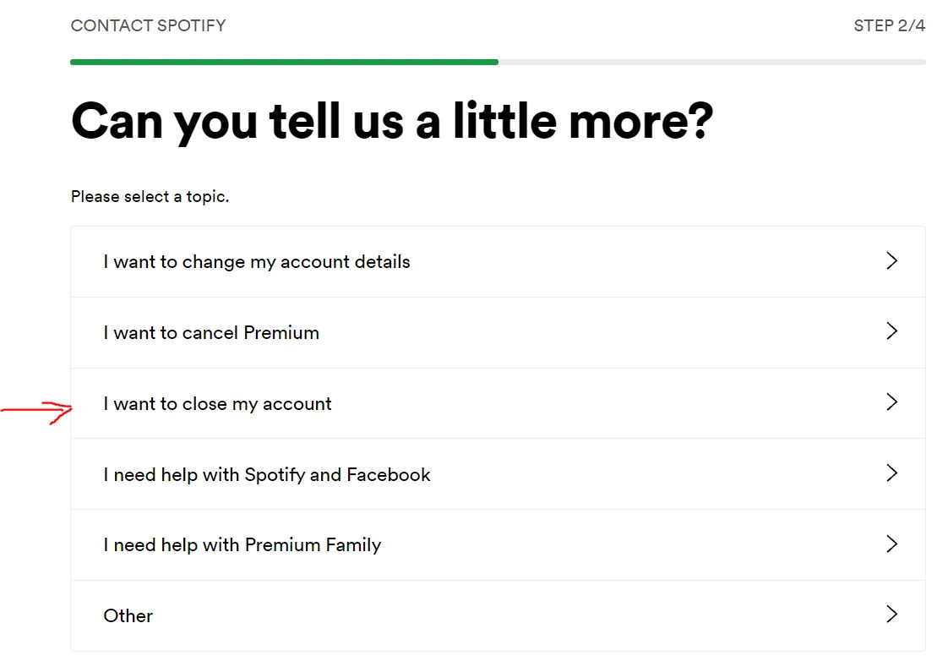
Task: Click the green filled progress bar section
Action: point(284,62)
